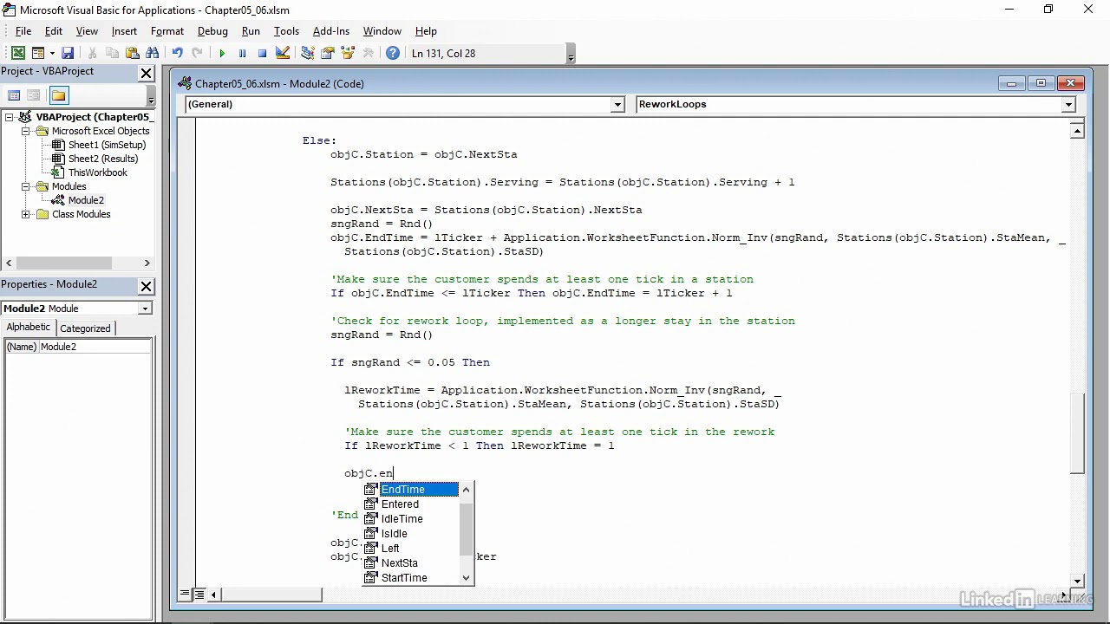Open the Run menu

click(251, 31)
